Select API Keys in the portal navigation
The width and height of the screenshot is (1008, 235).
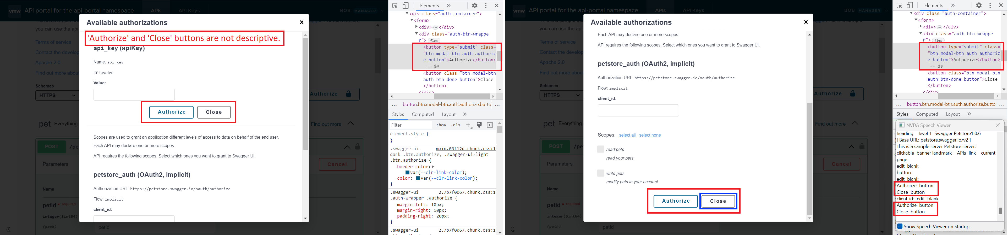(189, 10)
